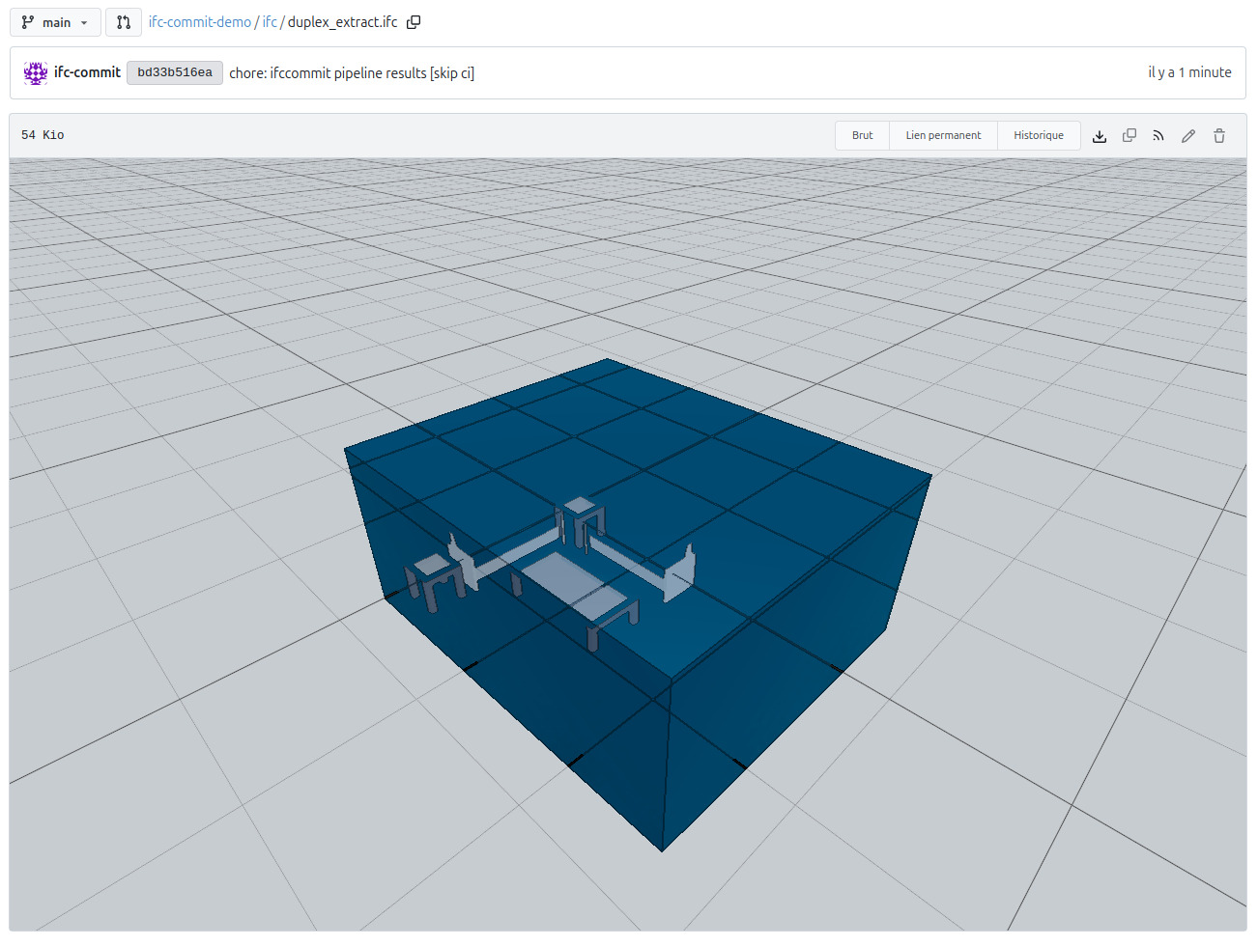Click the 54 Kio file size text
This screenshot has height=946, width=1258.
tap(43, 135)
